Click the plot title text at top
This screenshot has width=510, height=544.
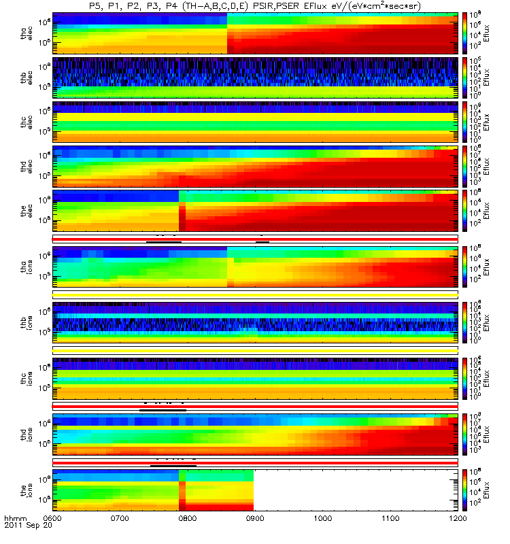tap(255, 6)
